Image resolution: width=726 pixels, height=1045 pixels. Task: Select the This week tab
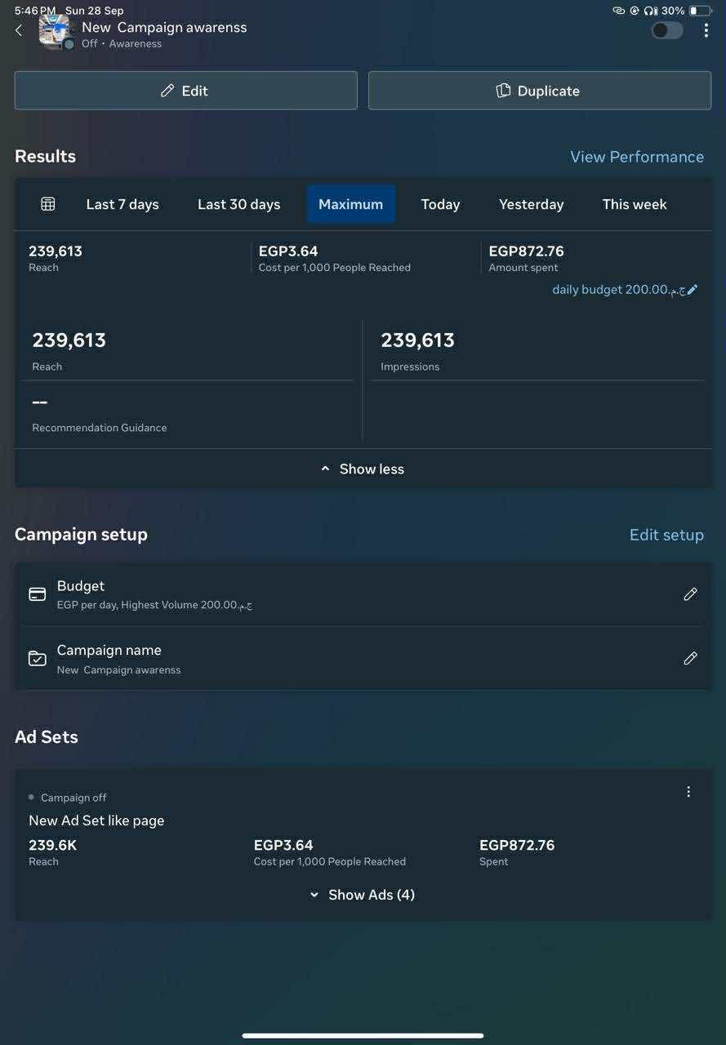click(635, 204)
